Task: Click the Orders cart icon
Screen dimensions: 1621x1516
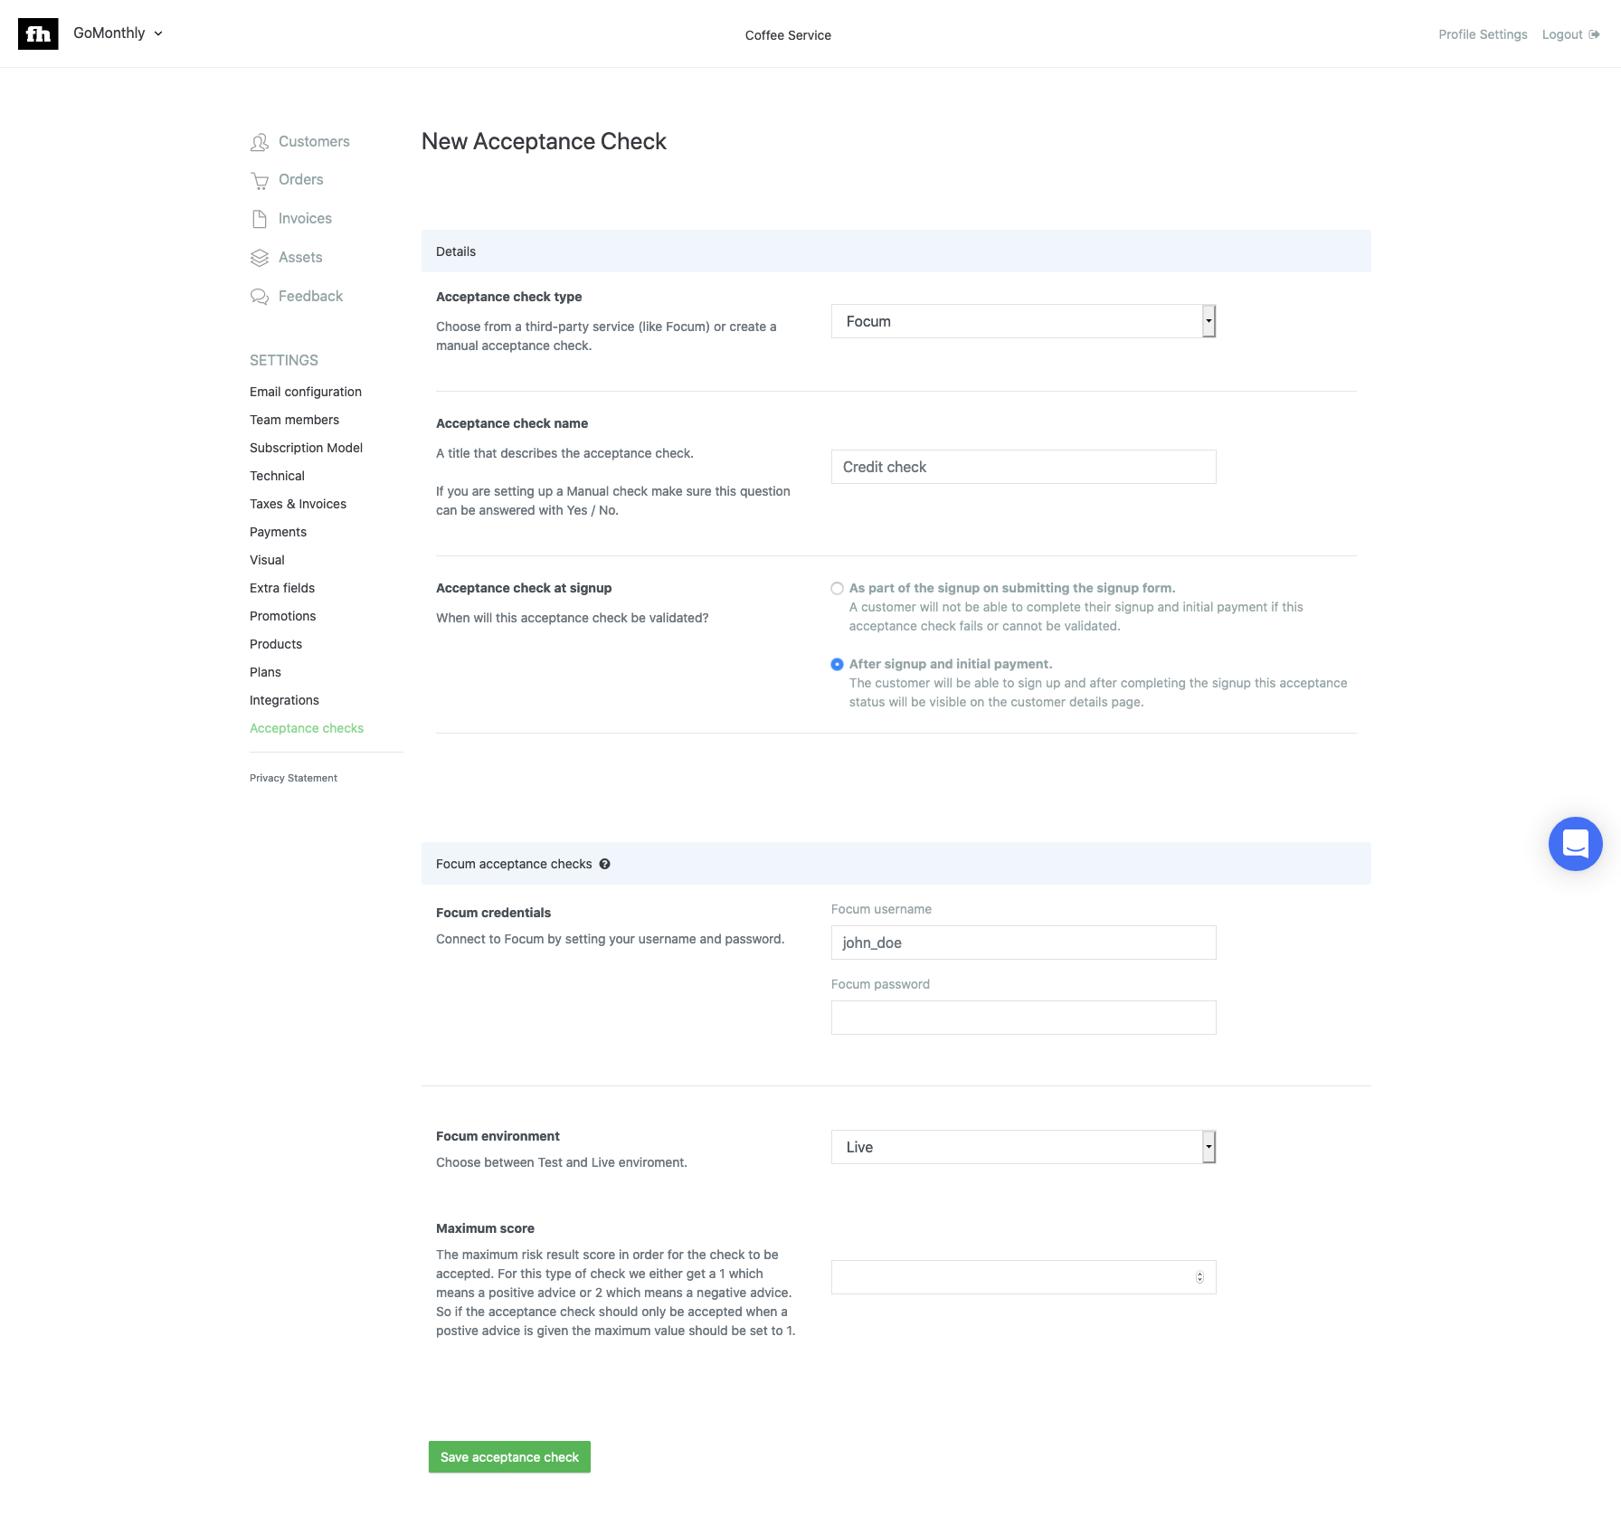Action: 260,181
